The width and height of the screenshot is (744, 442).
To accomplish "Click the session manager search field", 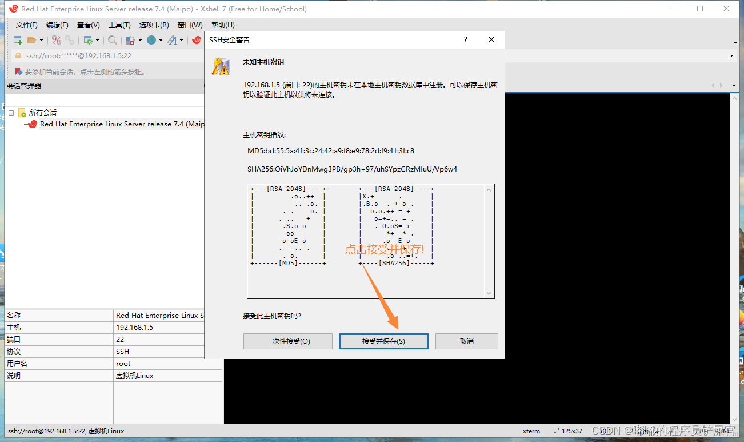I will (x=105, y=99).
